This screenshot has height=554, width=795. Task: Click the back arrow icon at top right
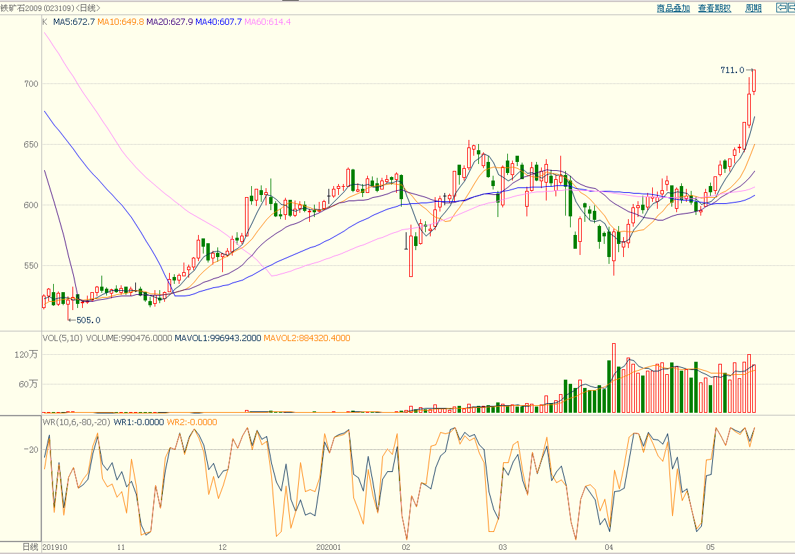pyautogui.click(x=781, y=8)
